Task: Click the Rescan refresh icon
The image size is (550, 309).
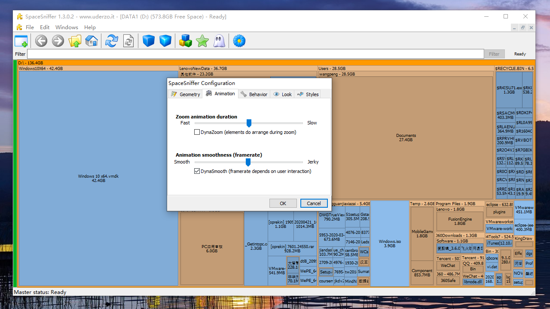Action: (112, 41)
